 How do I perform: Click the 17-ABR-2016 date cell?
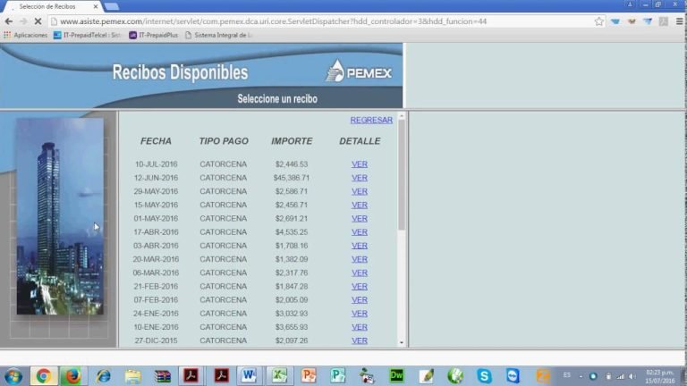(x=156, y=232)
